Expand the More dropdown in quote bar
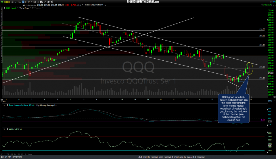 80,5
